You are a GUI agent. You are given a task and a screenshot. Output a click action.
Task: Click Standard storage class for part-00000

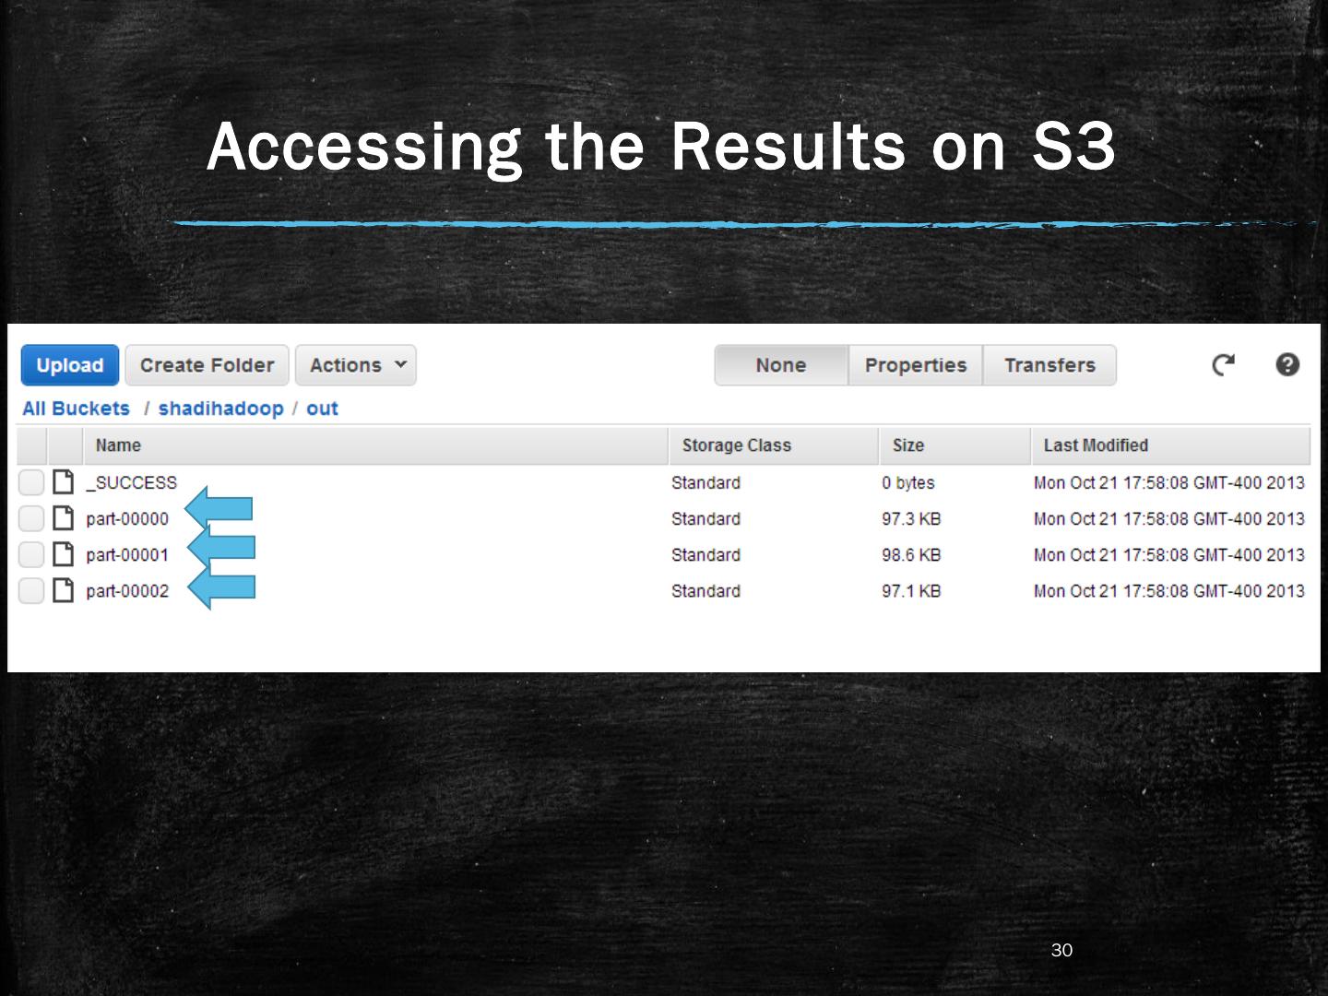tap(705, 519)
